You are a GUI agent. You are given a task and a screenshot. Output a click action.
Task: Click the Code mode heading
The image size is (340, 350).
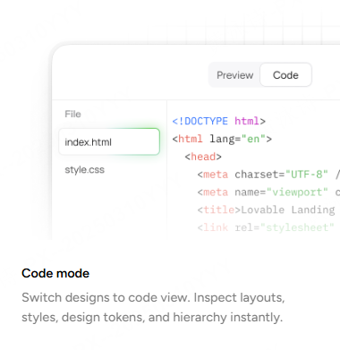55,273
